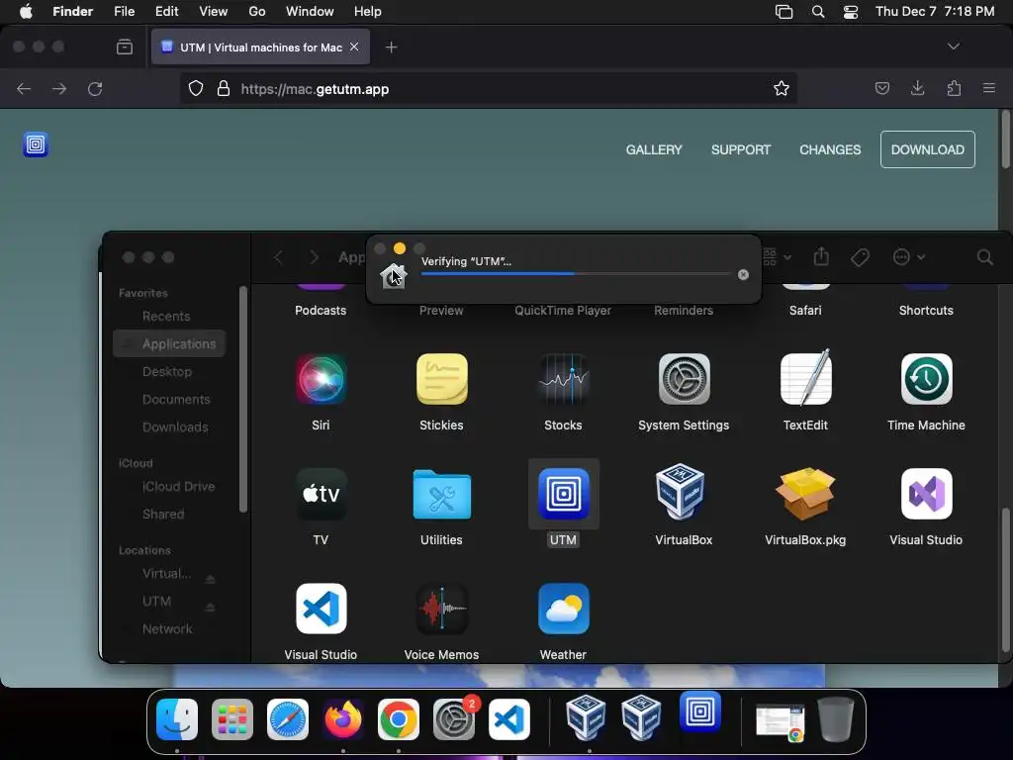Click the DOWNLOAD button on webpage
The height and width of the screenshot is (760, 1013).
tap(928, 149)
